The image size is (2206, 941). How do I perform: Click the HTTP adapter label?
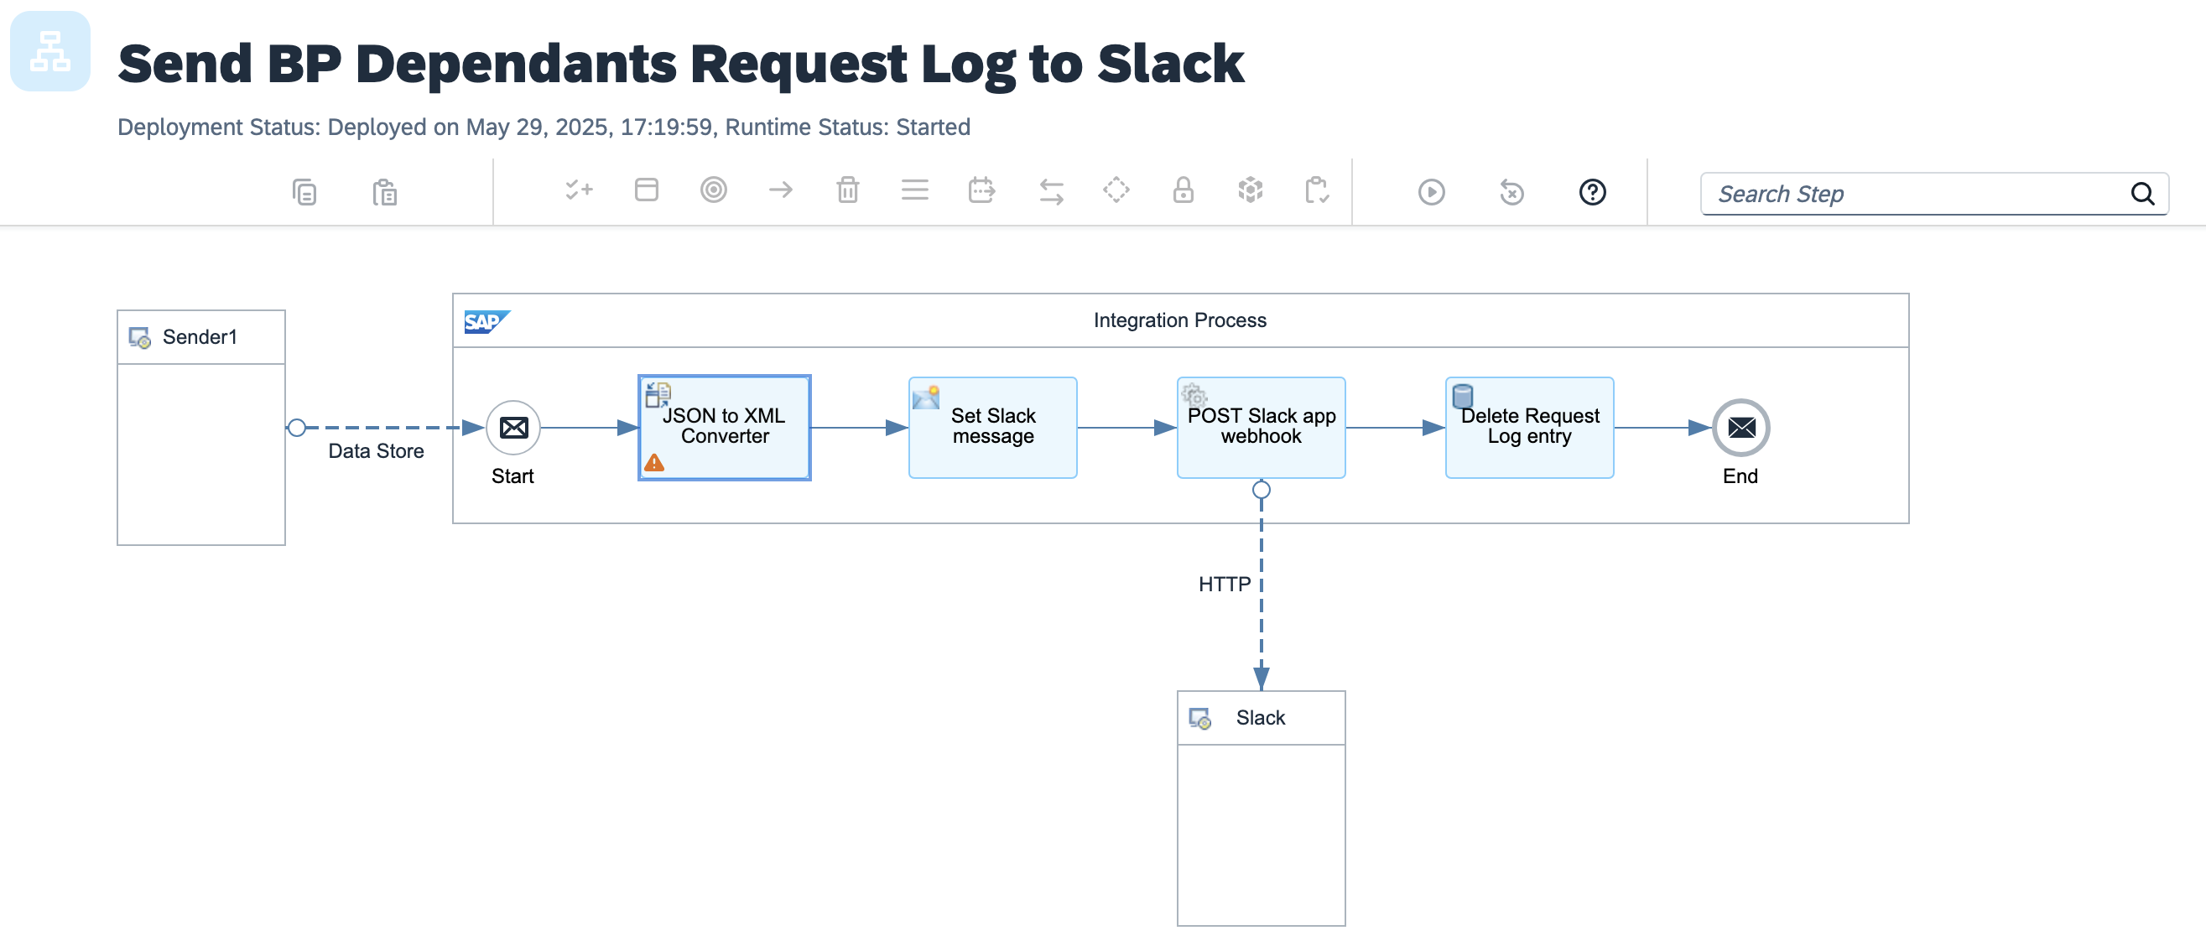1224,584
